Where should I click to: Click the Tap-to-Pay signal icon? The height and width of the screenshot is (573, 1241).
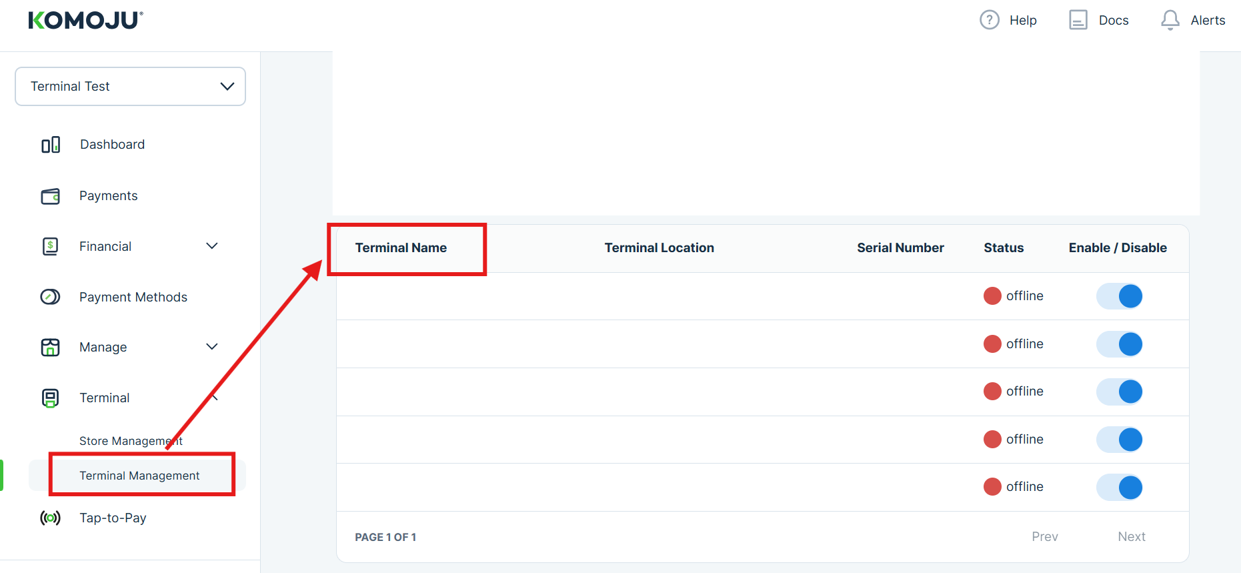point(51,518)
